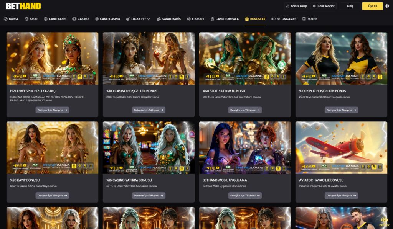Screen dimensions: 393x229
Task: Click the Bonuslar gift icon
Action: (247, 19)
